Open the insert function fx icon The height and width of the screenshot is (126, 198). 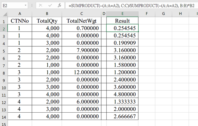(59, 5)
